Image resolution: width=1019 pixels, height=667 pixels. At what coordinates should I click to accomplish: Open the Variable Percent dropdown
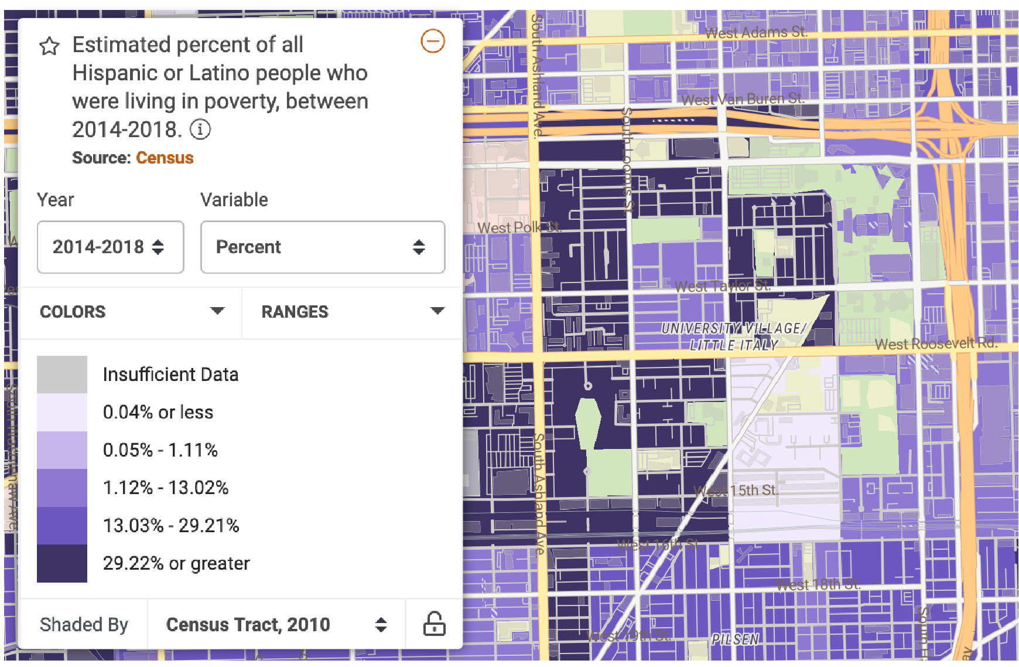[x=323, y=247]
